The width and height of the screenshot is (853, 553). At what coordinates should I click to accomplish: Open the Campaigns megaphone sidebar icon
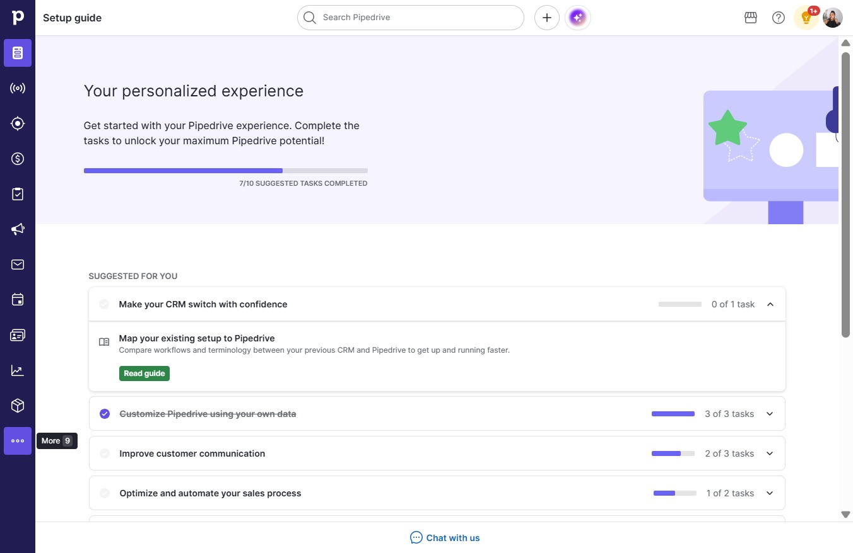(x=18, y=229)
